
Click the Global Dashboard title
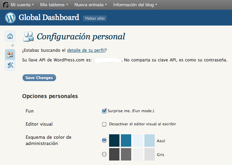coord(49,17)
